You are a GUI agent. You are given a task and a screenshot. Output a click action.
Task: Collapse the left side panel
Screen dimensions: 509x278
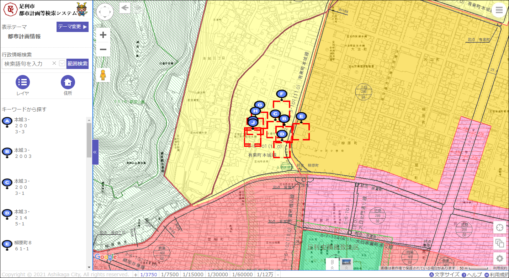click(x=95, y=152)
